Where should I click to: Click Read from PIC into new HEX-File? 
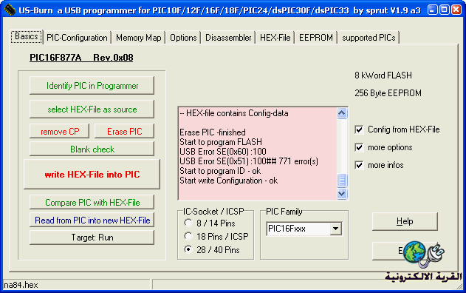click(x=92, y=220)
